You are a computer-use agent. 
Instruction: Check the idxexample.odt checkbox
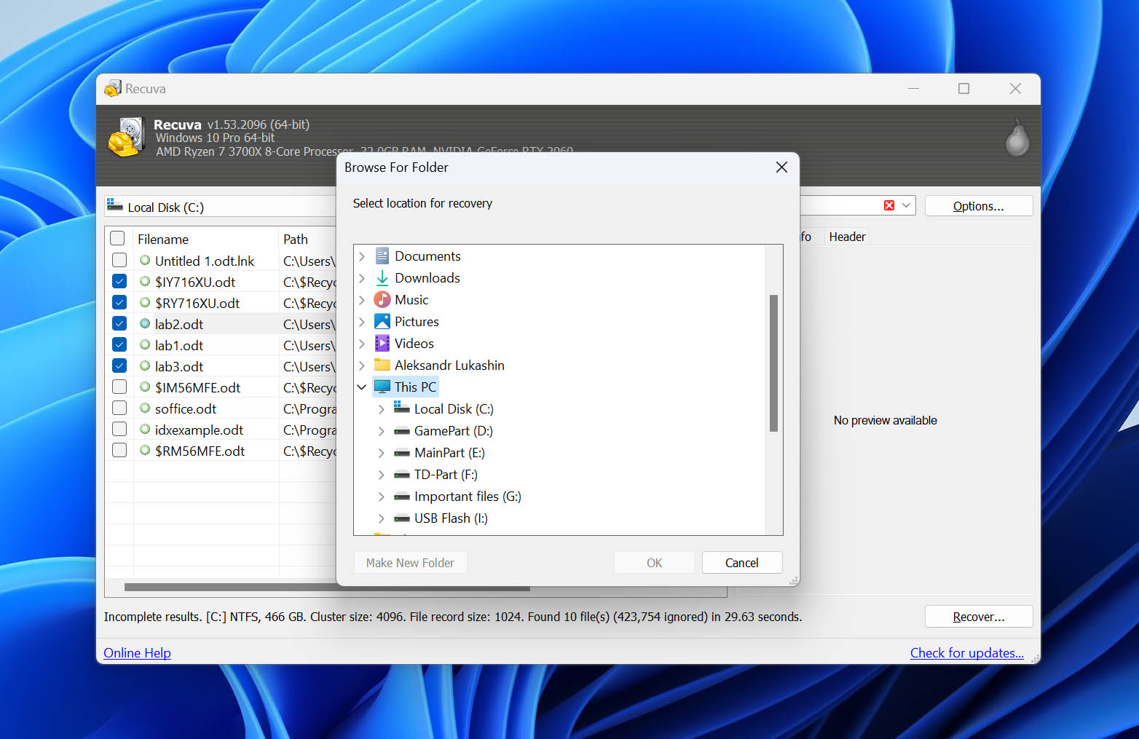[119, 429]
